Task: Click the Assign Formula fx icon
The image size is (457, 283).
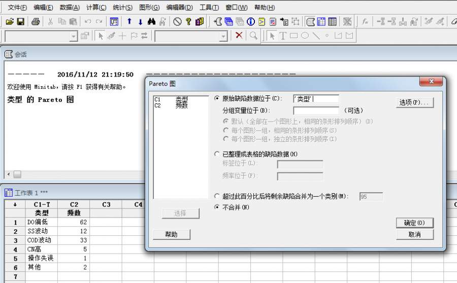Action: pyautogui.click(x=365, y=21)
